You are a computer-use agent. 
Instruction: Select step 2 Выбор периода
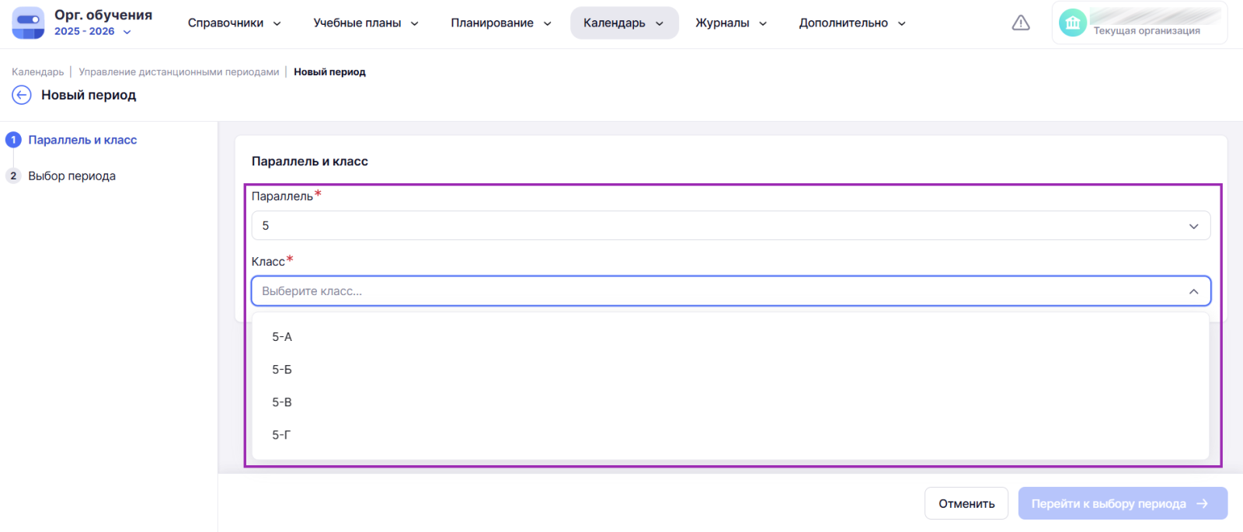(61, 176)
